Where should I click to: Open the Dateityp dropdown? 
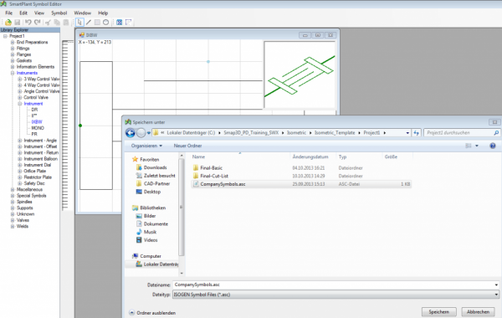click(496, 295)
